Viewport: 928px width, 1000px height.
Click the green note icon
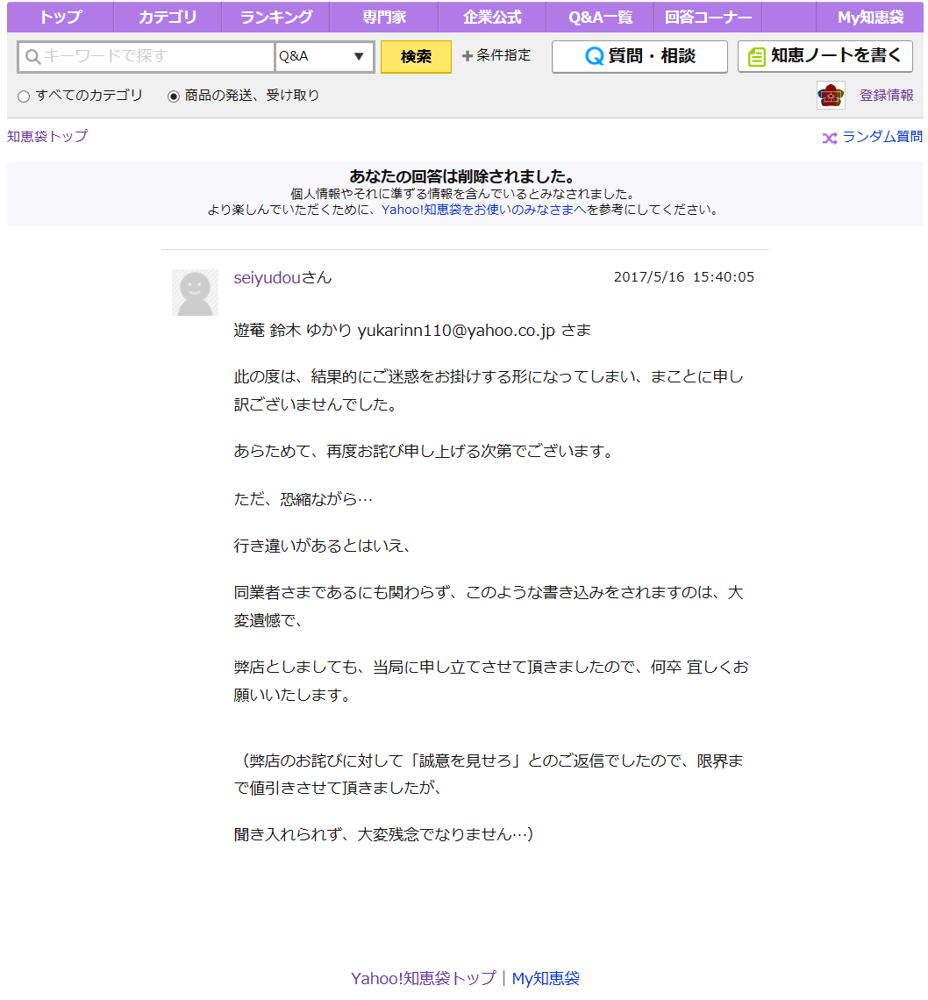756,57
